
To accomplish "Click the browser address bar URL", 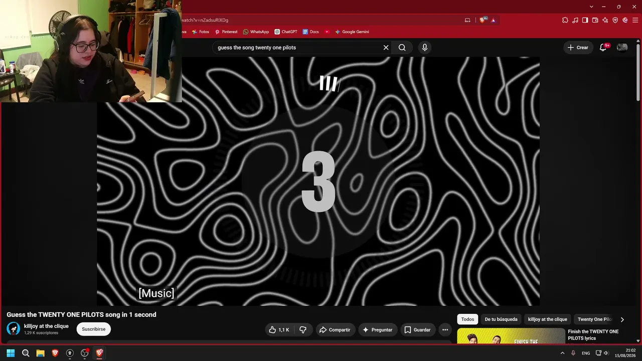I will tap(205, 20).
